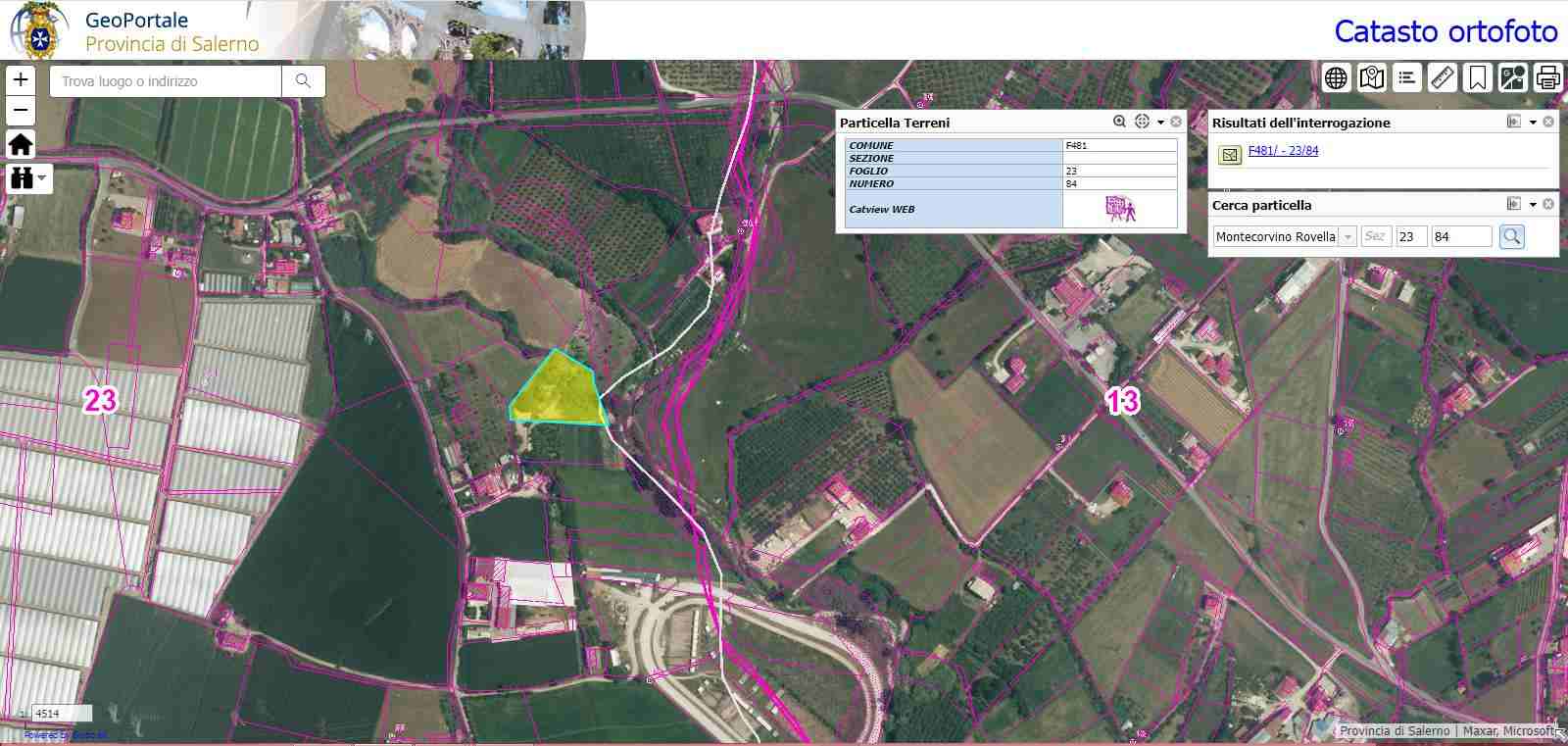
Task: Click the address search magnifier button
Action: pyautogui.click(x=303, y=81)
